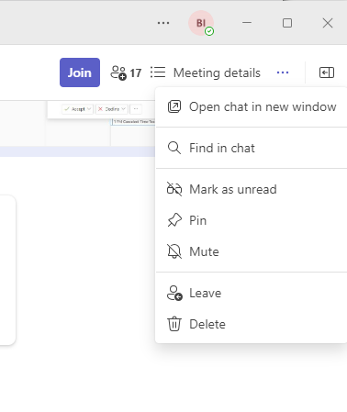Click the Leave person icon
Viewport: 347px width, 412px height.
tap(174, 293)
